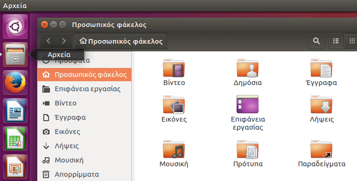Open Βίντεο in the sidebar

coord(84,103)
